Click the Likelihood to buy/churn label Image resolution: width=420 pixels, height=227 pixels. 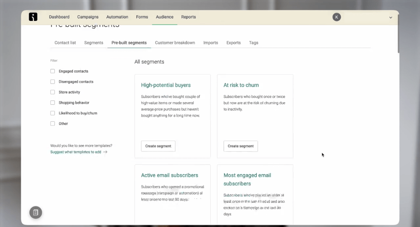click(x=78, y=113)
